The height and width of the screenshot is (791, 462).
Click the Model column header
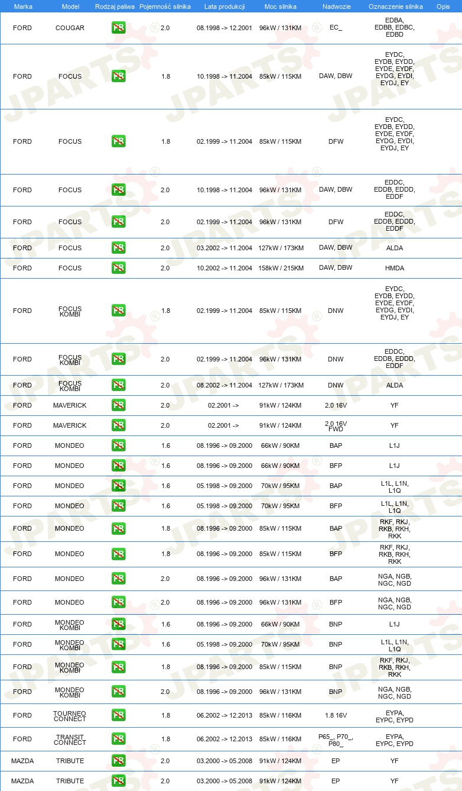point(70,7)
